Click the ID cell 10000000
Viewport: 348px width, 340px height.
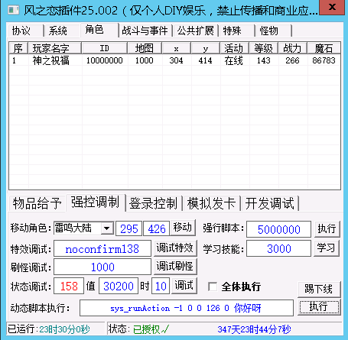[x=105, y=60]
